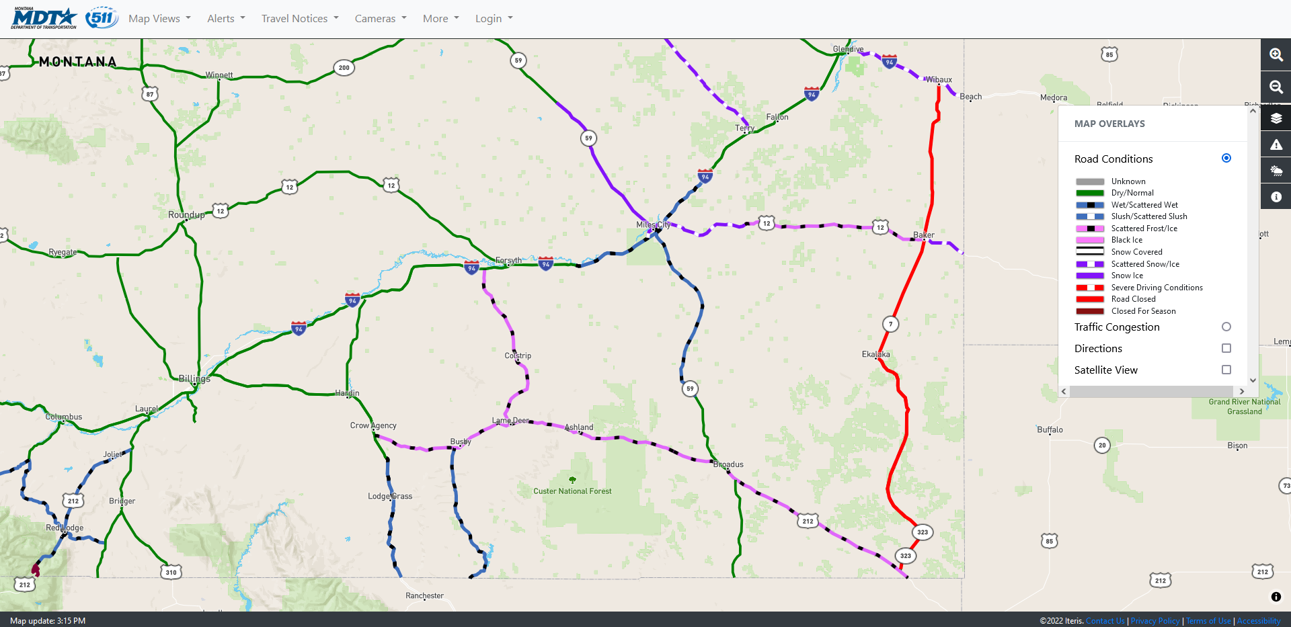Click the info icon in right sidebar
The height and width of the screenshot is (627, 1291).
click(1276, 197)
